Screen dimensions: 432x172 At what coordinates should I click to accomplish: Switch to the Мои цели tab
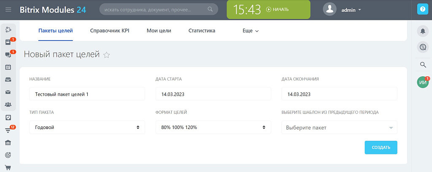click(x=159, y=31)
